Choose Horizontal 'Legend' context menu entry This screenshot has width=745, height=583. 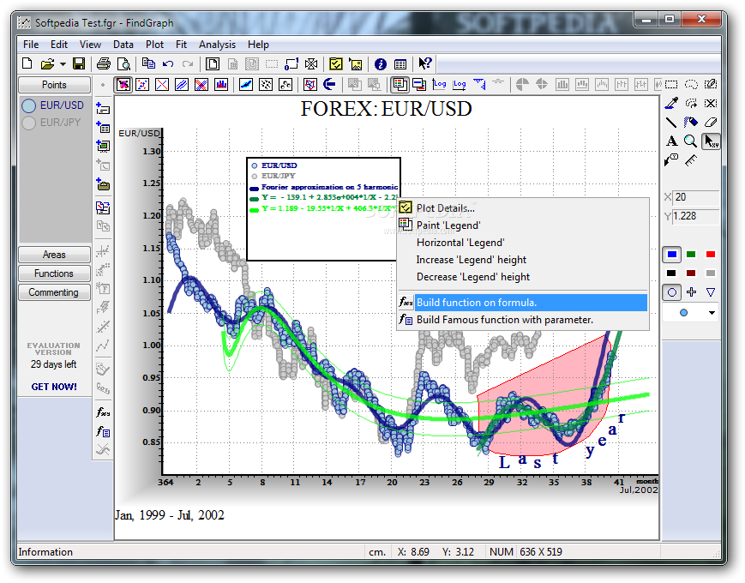point(523,243)
